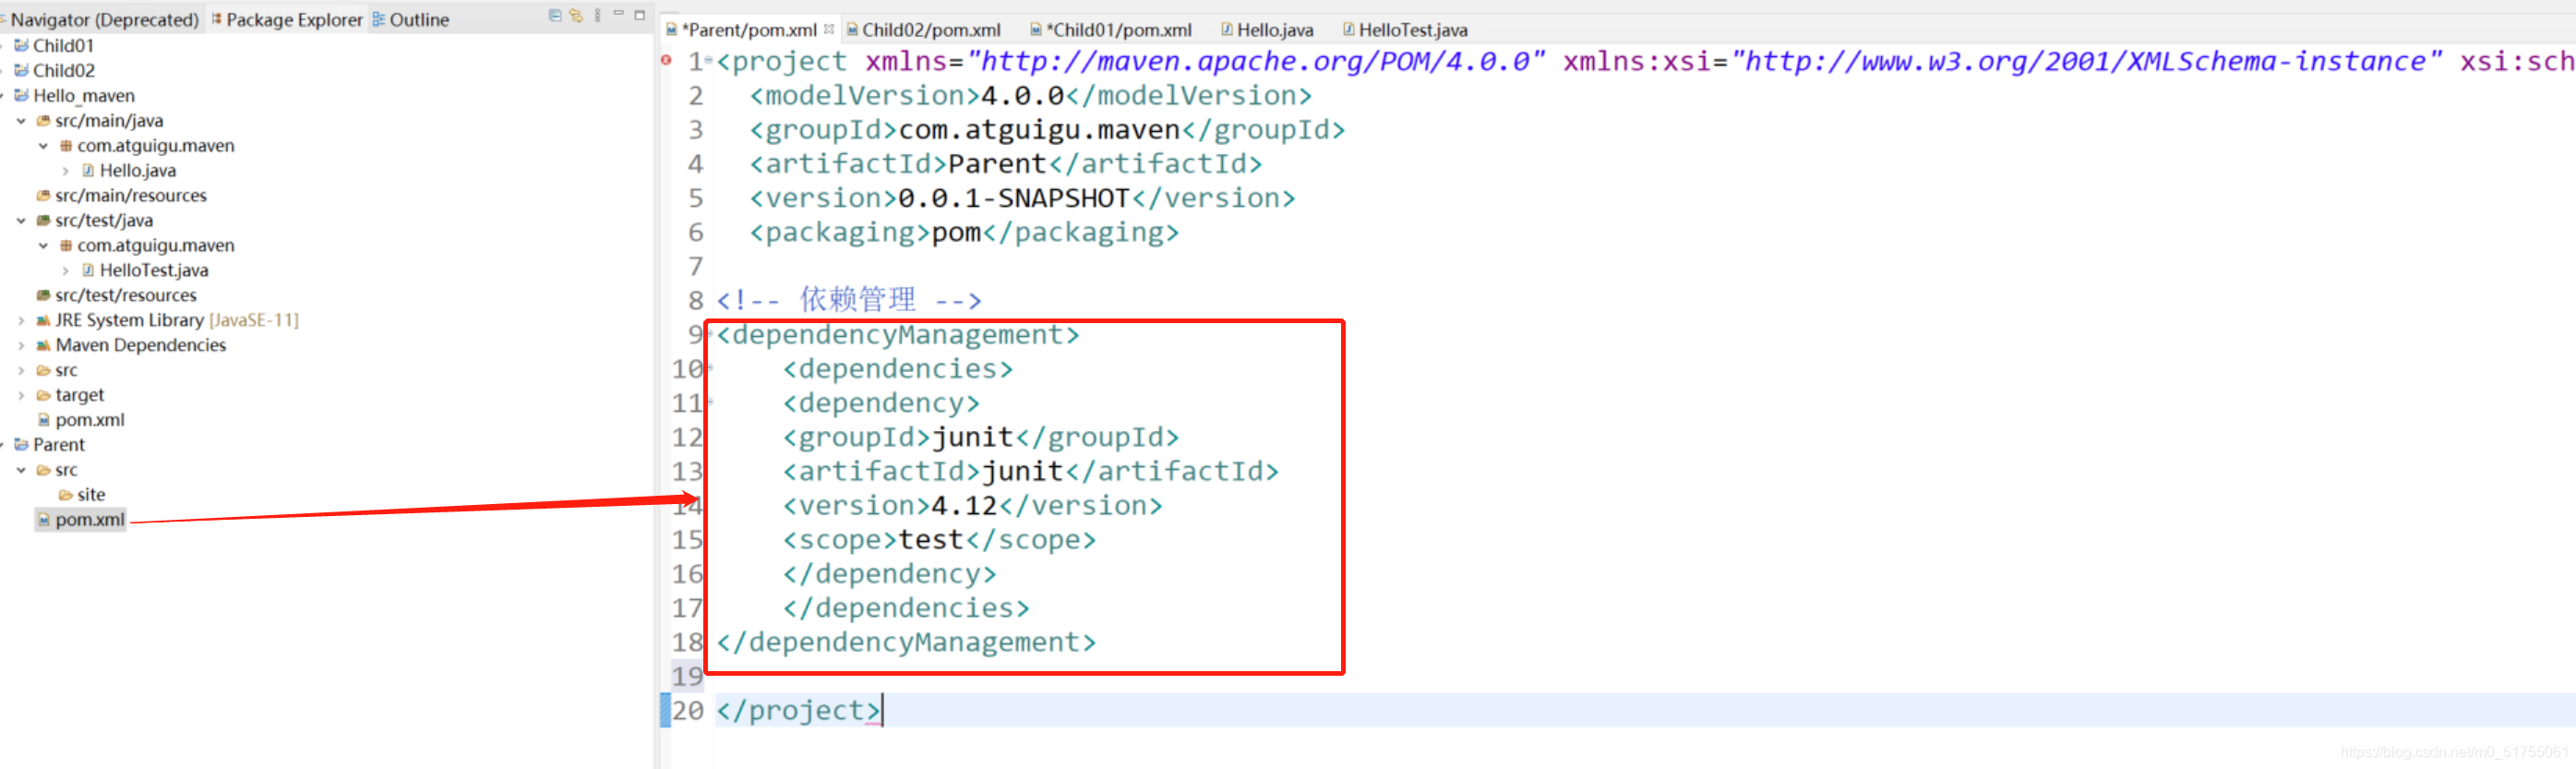Collapse the src/main/java folder
The width and height of the screenshot is (2576, 769).
coord(21,120)
